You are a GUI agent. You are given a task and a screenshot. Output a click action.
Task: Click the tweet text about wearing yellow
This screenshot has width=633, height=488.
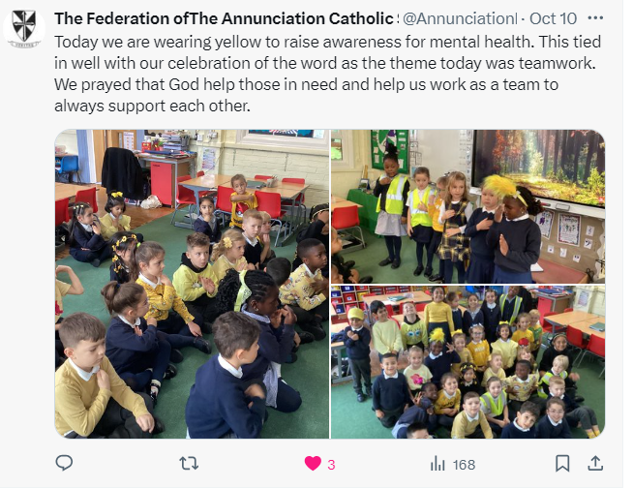[327, 74]
